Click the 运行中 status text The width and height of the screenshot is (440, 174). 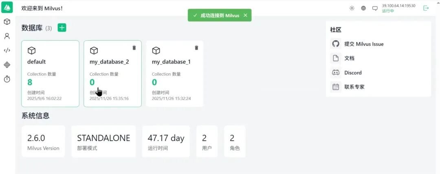click(388, 11)
